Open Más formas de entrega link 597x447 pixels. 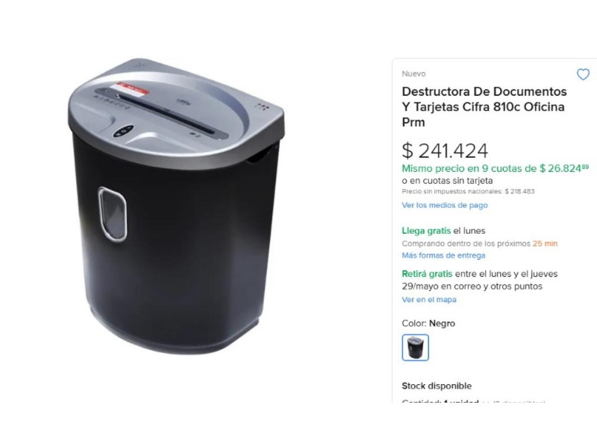(444, 255)
